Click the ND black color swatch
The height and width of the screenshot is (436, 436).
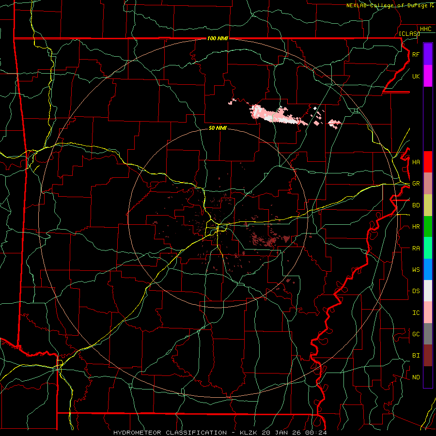tap(428, 377)
